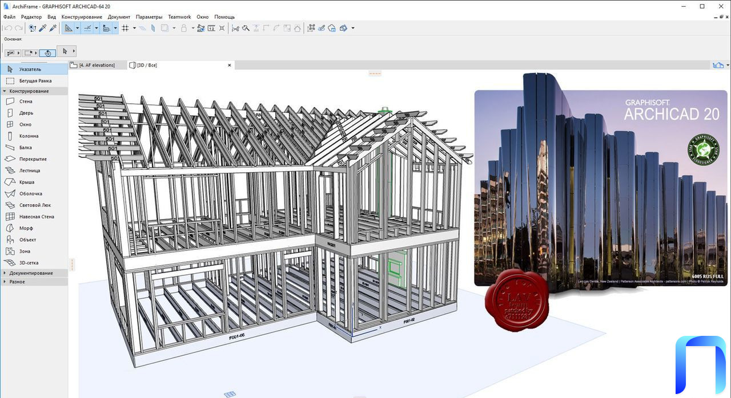Image resolution: width=731 pixels, height=398 pixels.
Task: Select the Морф (Morph) tool
Action: click(x=34, y=228)
